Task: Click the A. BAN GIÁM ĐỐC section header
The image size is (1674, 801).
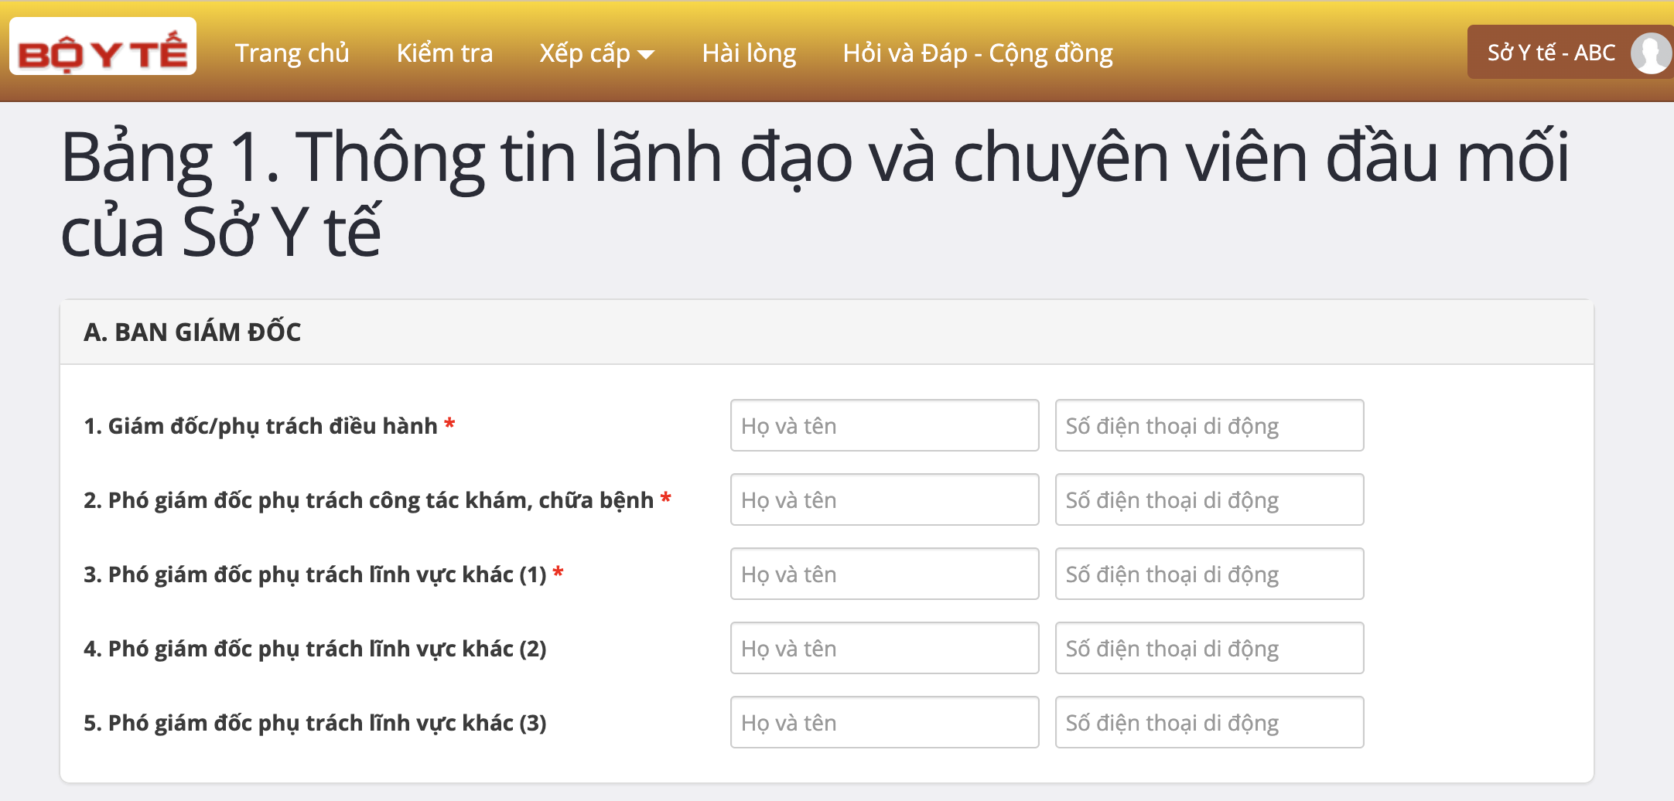Action: [x=193, y=332]
